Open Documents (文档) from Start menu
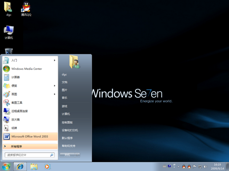This screenshot has height=171, width=229. tap(64, 82)
